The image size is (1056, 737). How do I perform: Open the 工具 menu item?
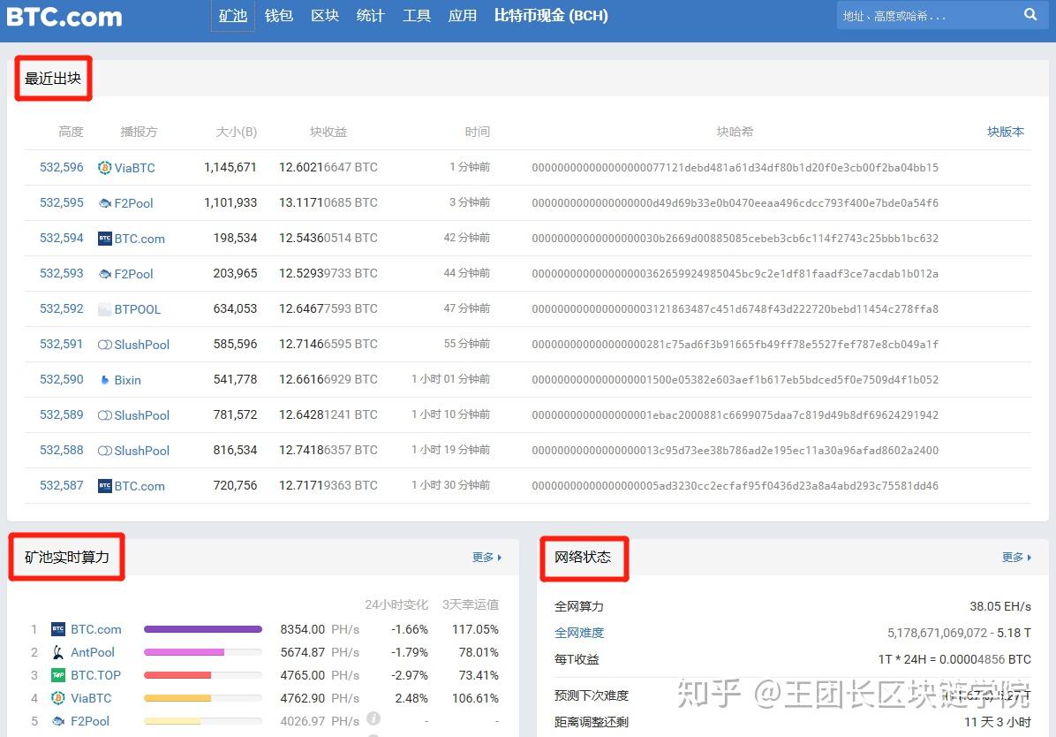(x=416, y=15)
